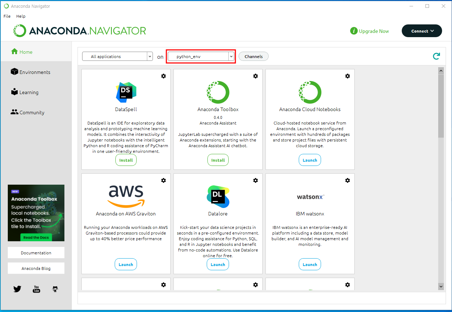Click the DataSpell DS logo icon
The image size is (452, 312).
click(x=126, y=92)
